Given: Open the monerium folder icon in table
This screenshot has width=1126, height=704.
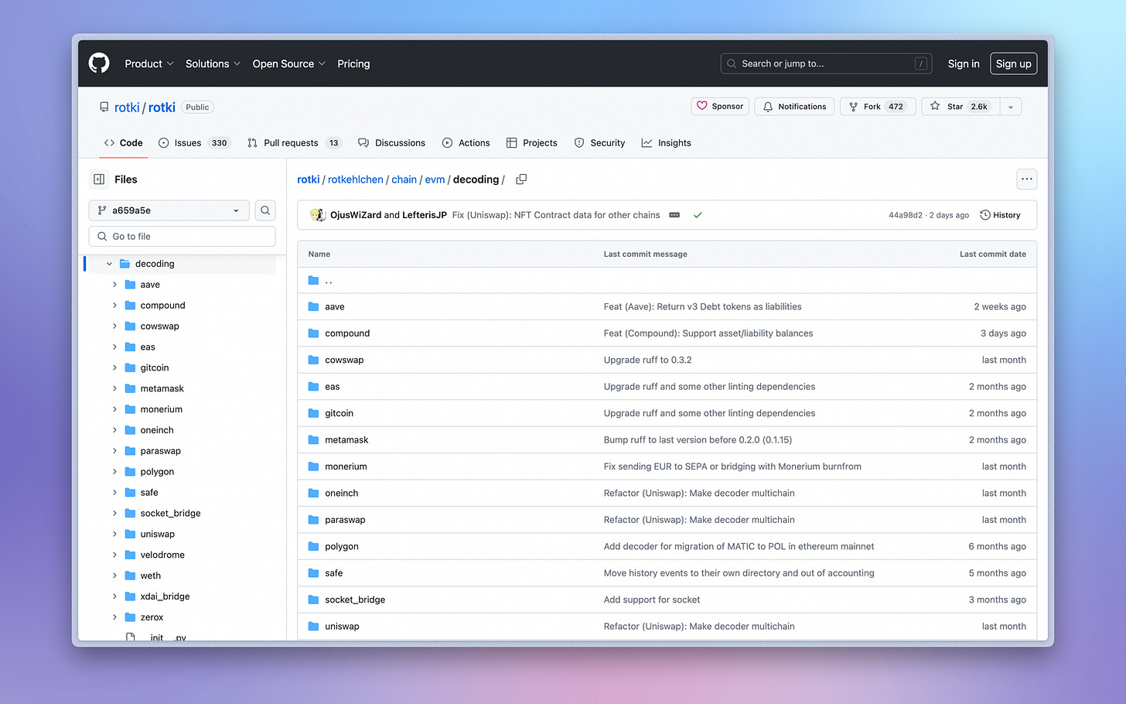Looking at the screenshot, I should 313,466.
